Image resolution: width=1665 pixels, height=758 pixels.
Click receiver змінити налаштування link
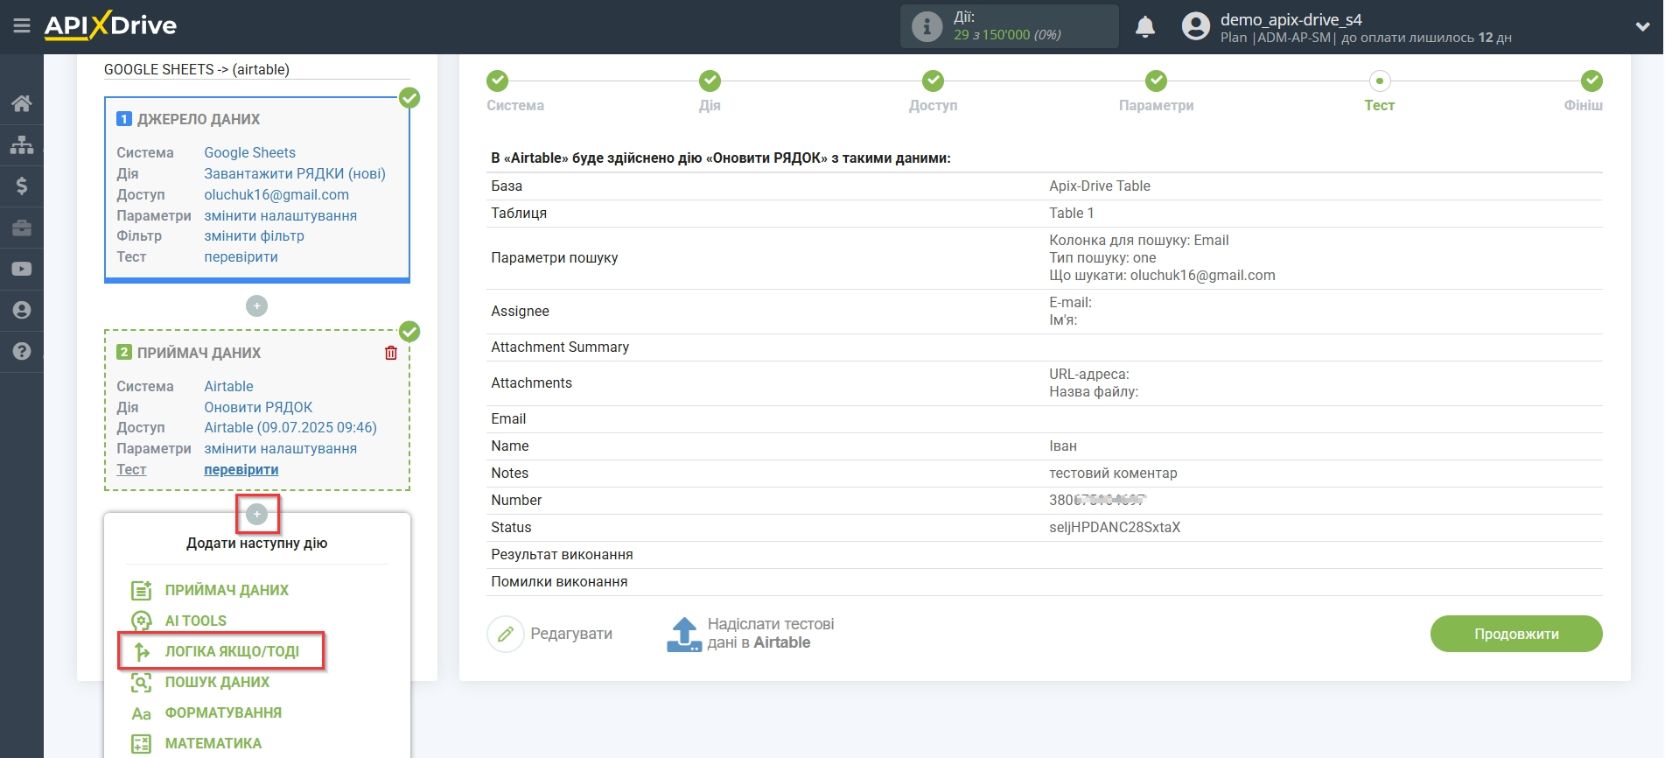(280, 449)
